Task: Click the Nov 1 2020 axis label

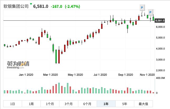Action: point(147,75)
